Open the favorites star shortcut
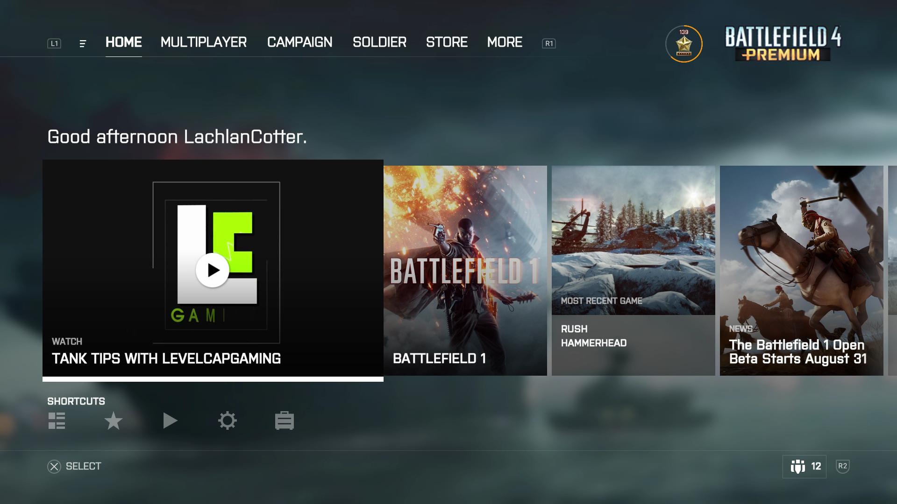The width and height of the screenshot is (897, 504). pos(114,421)
